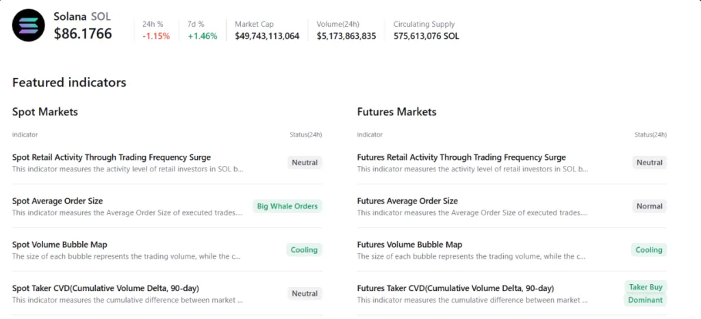Click Neutral badge for Spot Retail Activity

(305, 163)
